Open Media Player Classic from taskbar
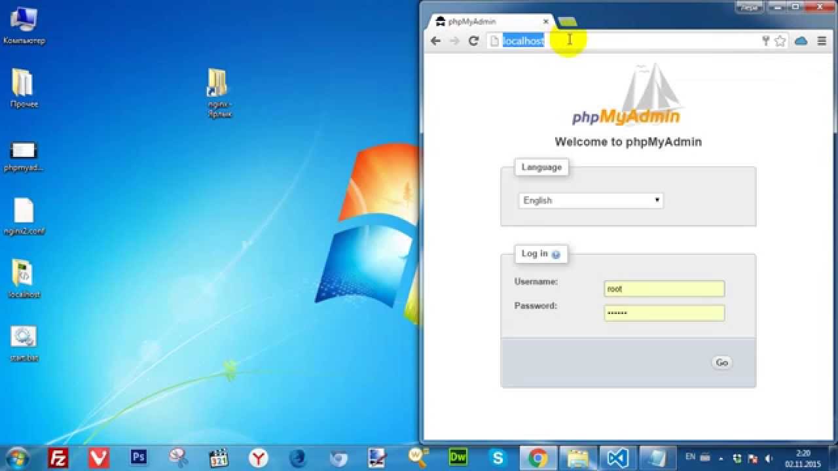Image resolution: width=838 pixels, height=471 pixels. pyautogui.click(x=218, y=457)
